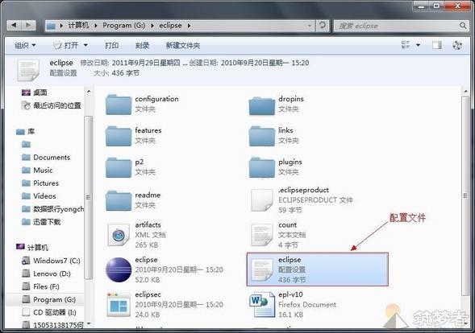Click the sidebar scroll down arrow
475x333 pixels.
[x=89, y=323]
